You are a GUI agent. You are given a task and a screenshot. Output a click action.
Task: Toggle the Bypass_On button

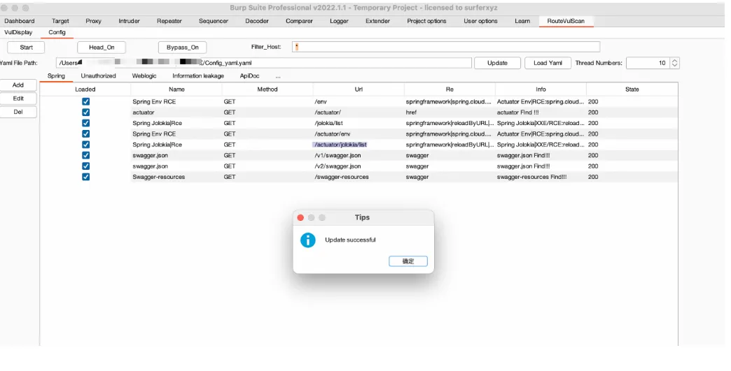(182, 48)
